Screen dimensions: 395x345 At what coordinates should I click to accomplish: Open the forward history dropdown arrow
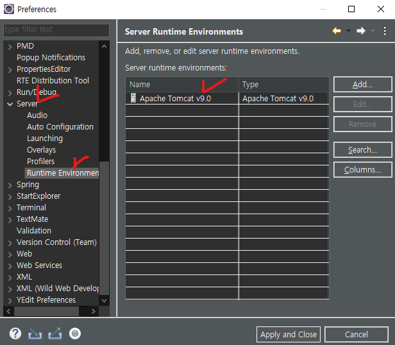point(373,31)
